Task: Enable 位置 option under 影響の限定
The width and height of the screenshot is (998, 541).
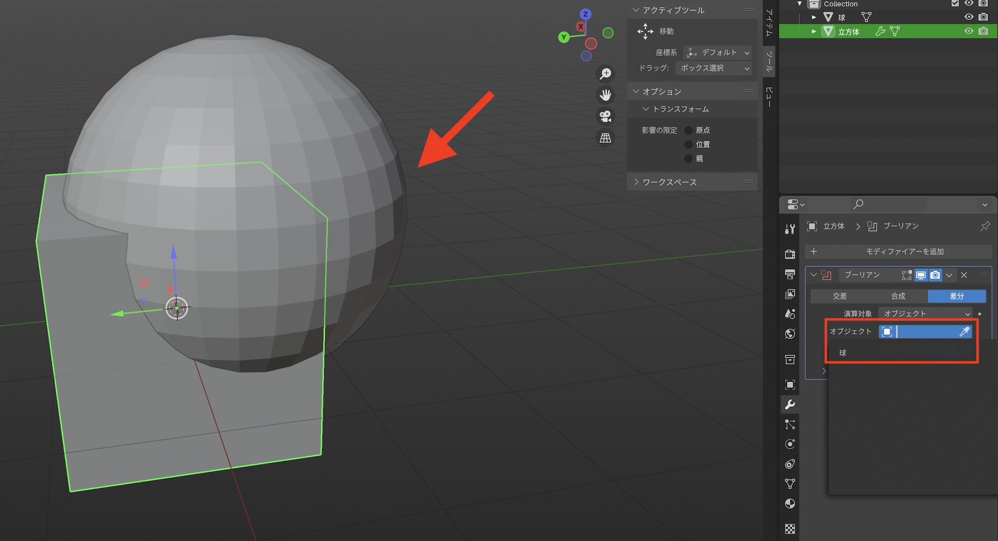Action: tap(689, 144)
